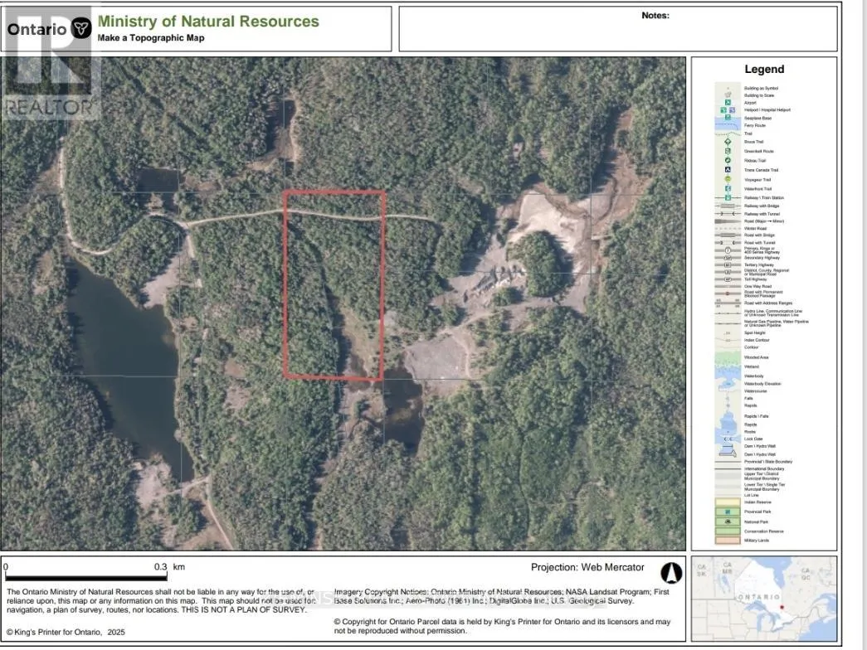Click the north arrow compass icon
867x650 pixels.
pyautogui.click(x=670, y=573)
